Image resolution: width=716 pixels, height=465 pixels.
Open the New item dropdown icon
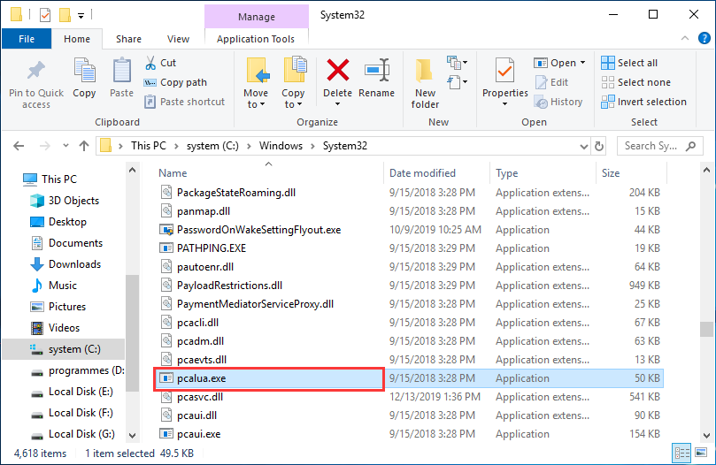pyautogui.click(x=457, y=63)
